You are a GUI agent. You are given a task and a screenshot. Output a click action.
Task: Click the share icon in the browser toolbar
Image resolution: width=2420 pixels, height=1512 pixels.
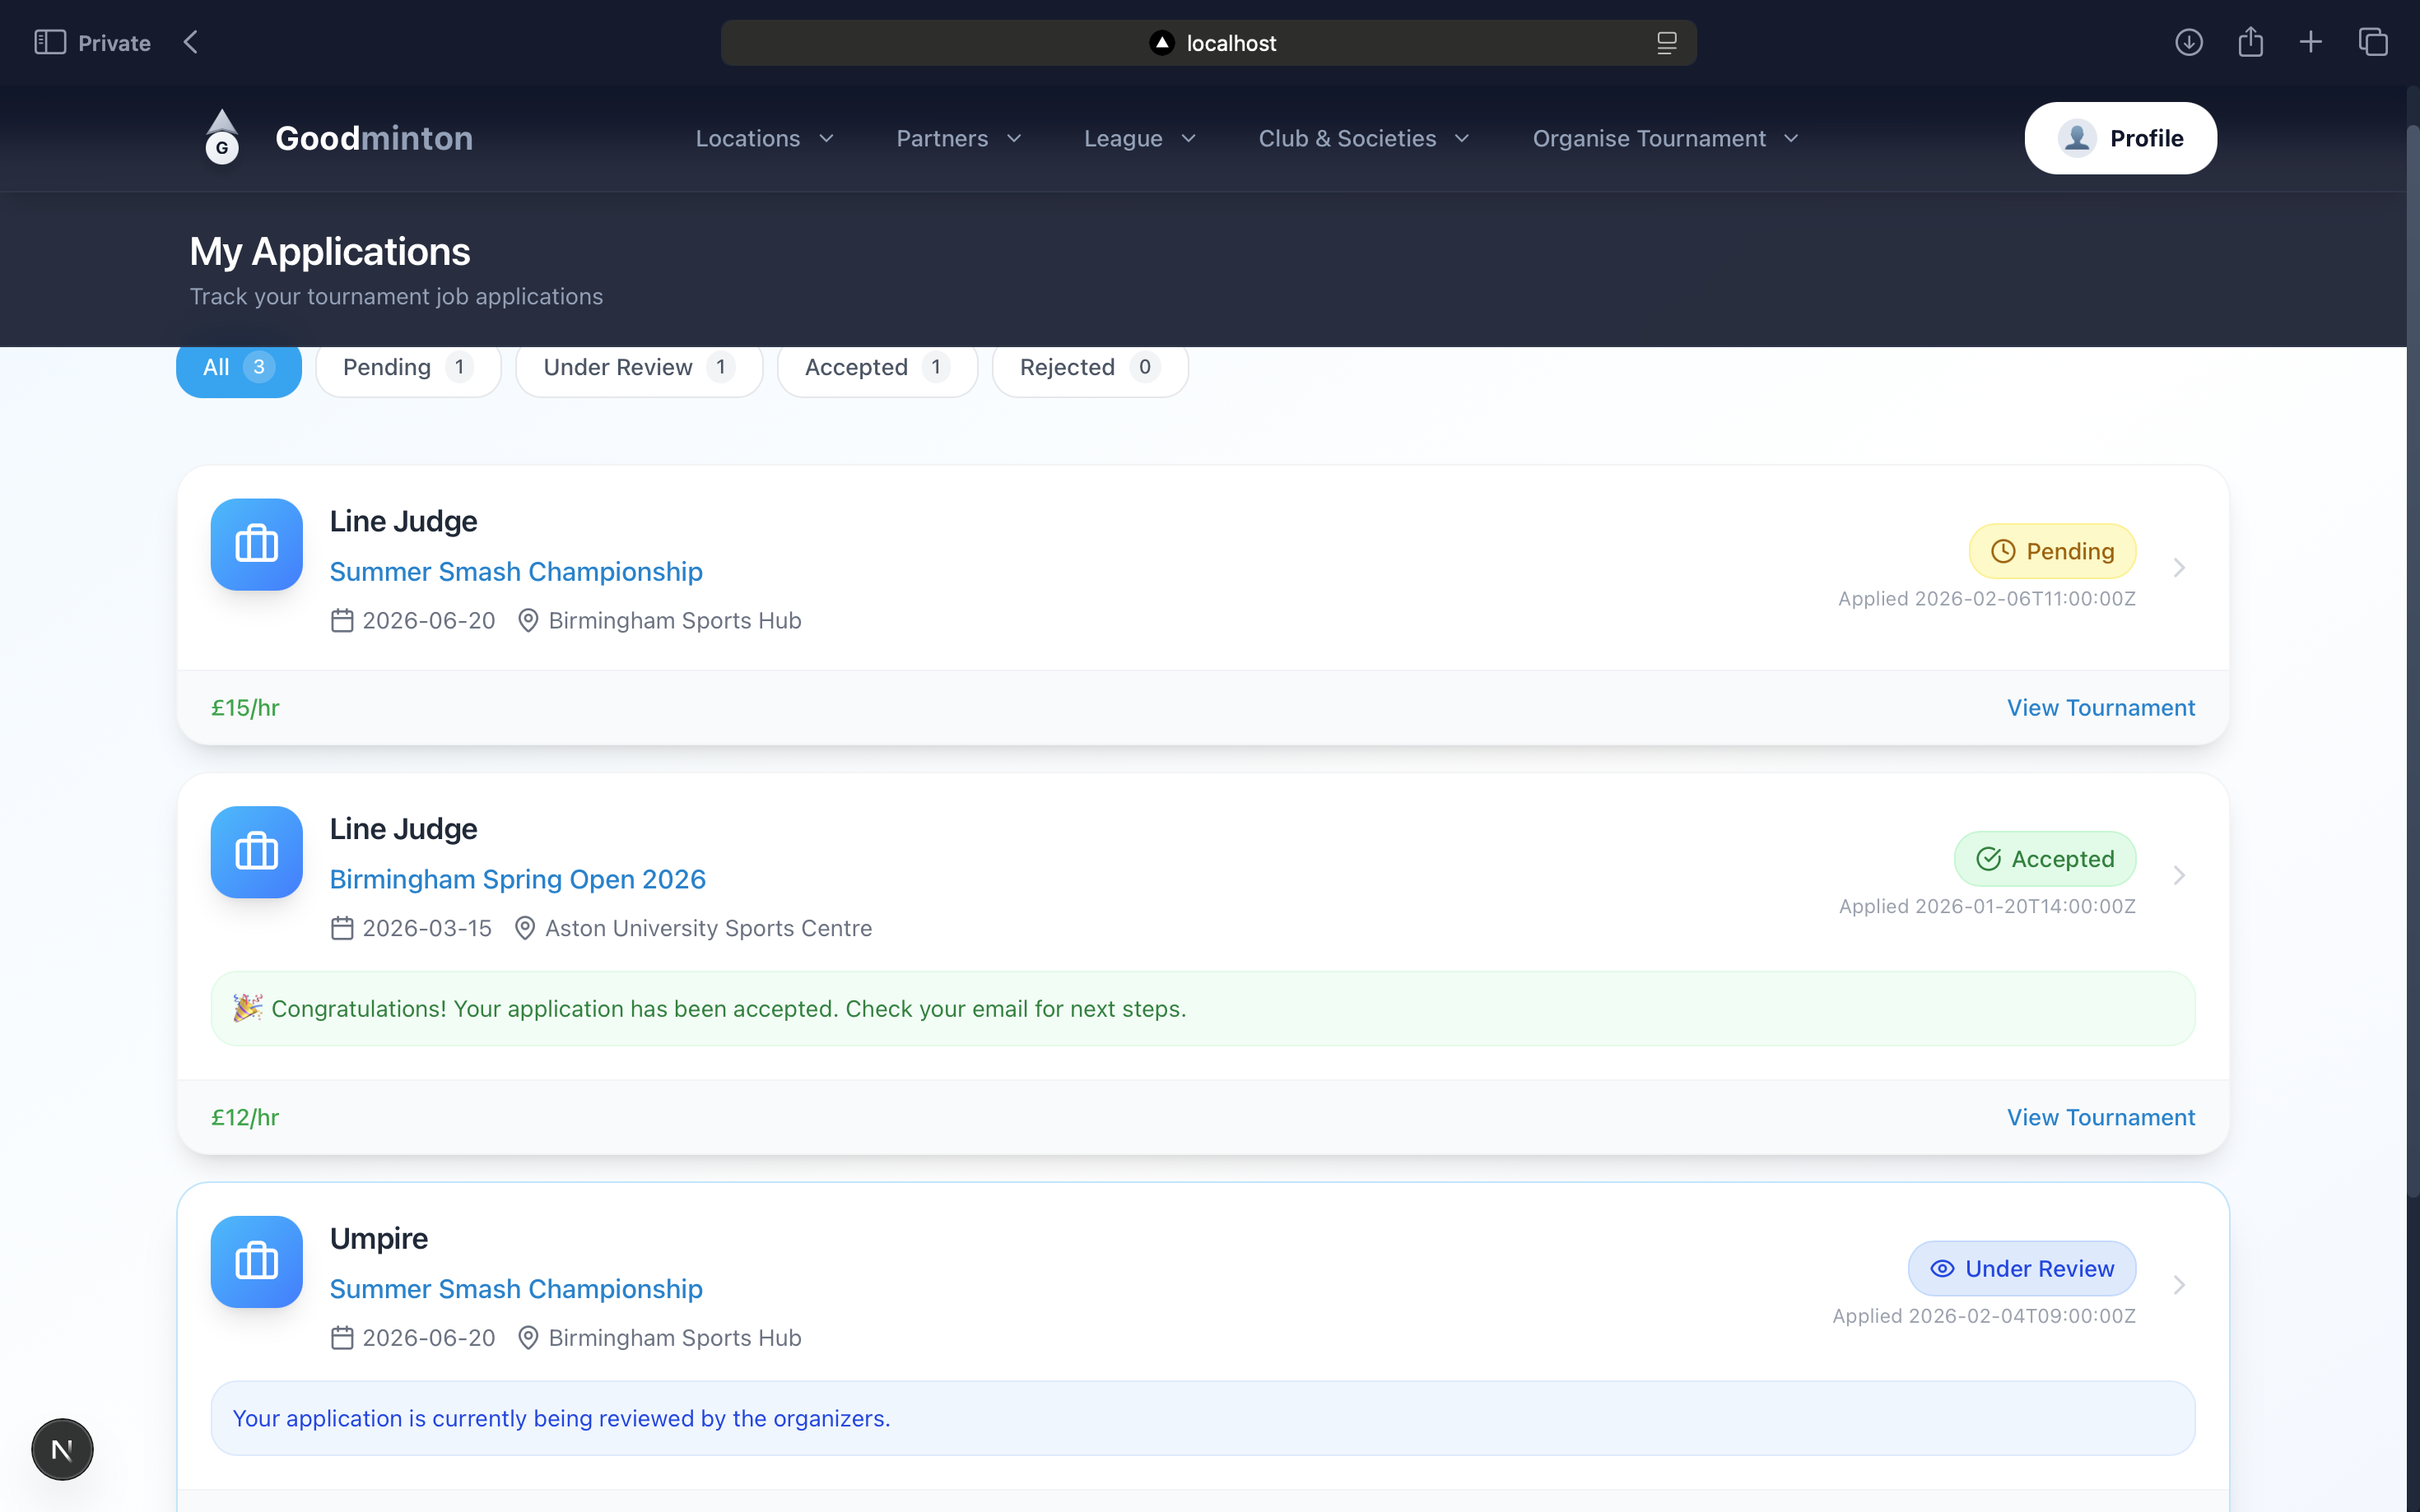coord(2250,42)
